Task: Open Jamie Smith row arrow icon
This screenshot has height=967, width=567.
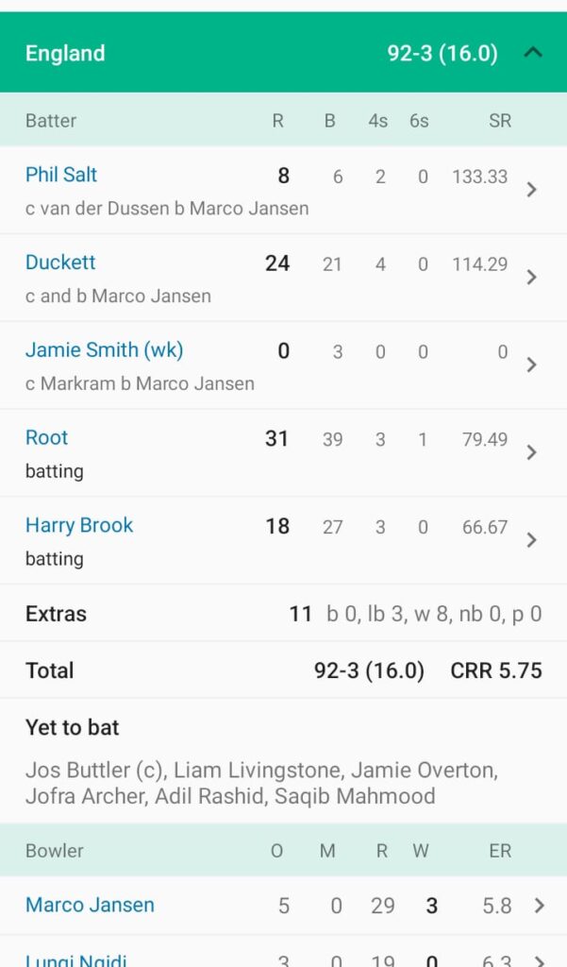Action: (532, 365)
